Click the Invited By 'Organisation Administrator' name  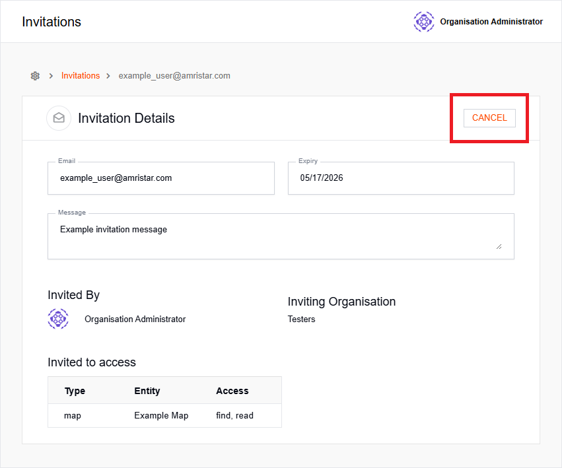(135, 319)
